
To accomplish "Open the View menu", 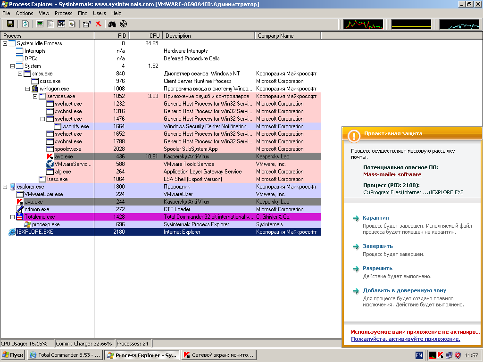I will [44, 13].
